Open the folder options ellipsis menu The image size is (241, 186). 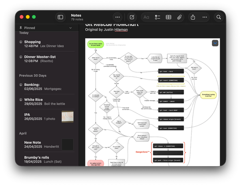point(117,17)
